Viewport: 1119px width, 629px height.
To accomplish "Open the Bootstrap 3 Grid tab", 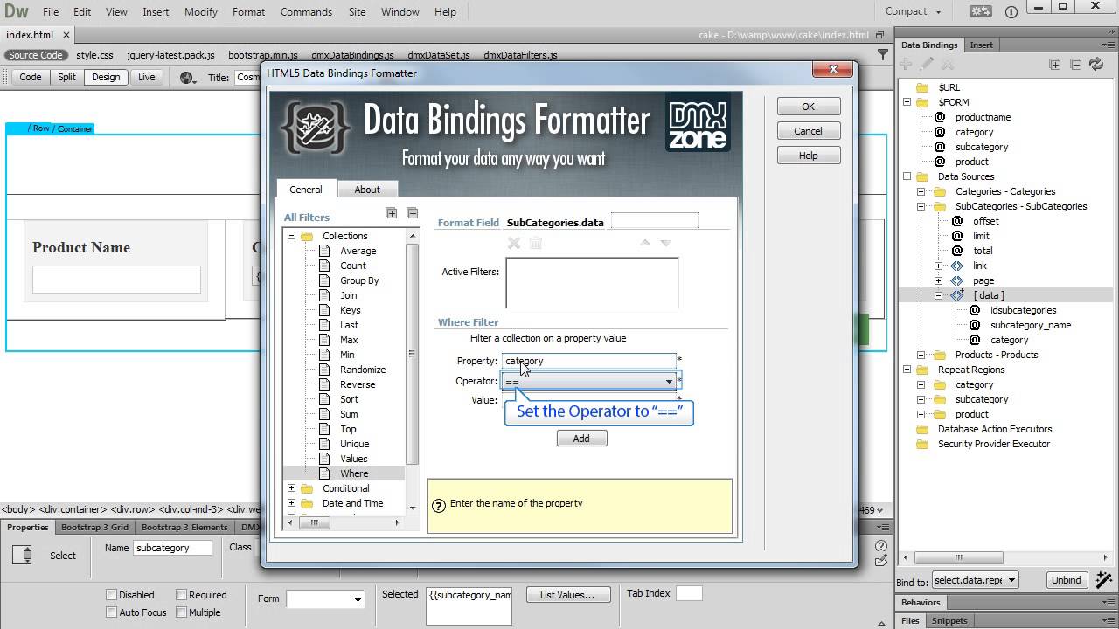I will tap(94, 527).
